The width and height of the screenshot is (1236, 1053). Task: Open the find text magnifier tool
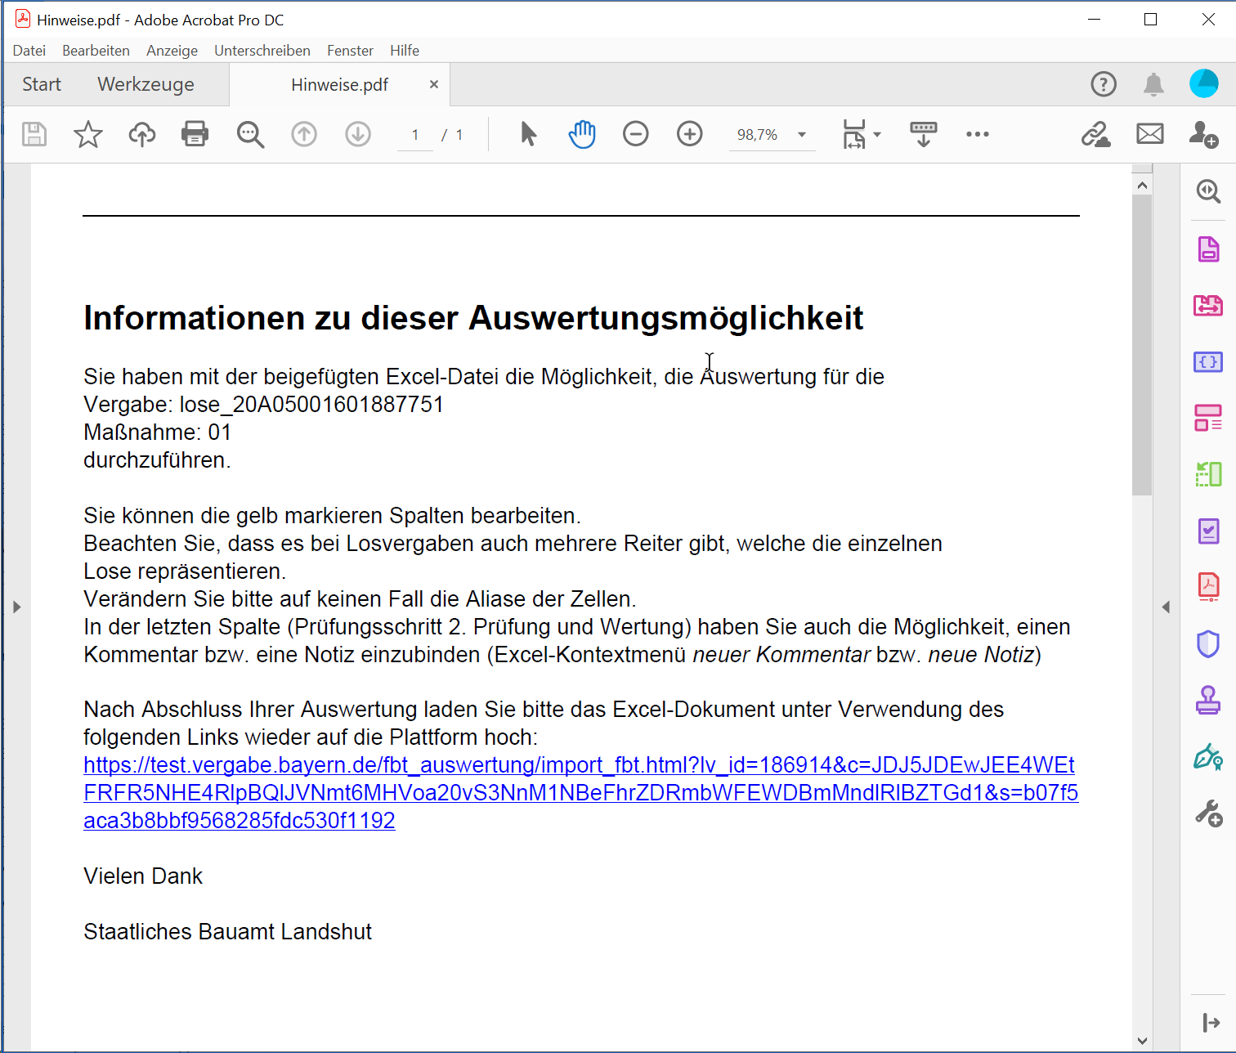click(x=250, y=134)
